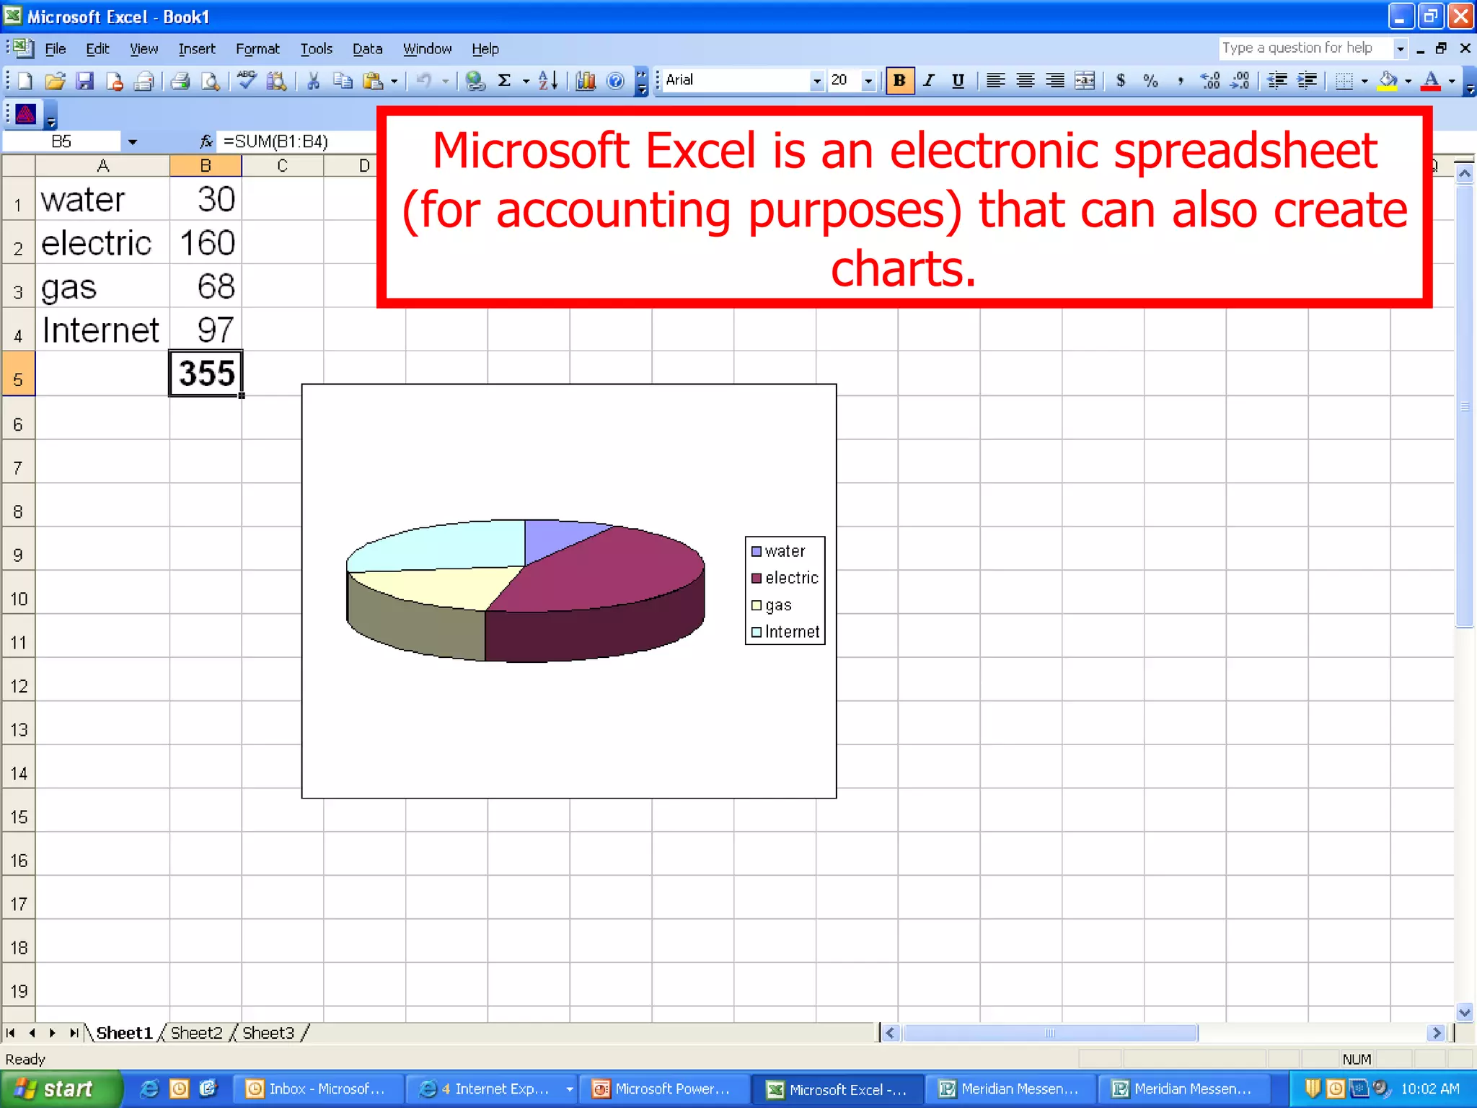This screenshot has height=1108, width=1477.
Task: Apply Comma Style
Action: 1181,81
